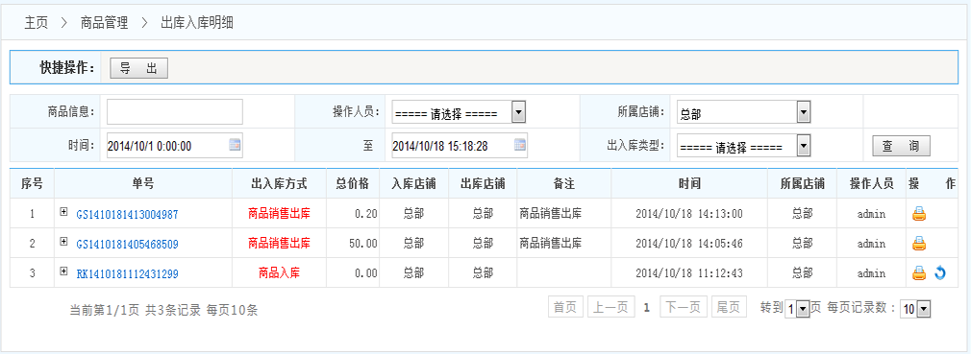Click the blue revert arrow icon
This screenshot has width=971, height=354.
point(940,272)
